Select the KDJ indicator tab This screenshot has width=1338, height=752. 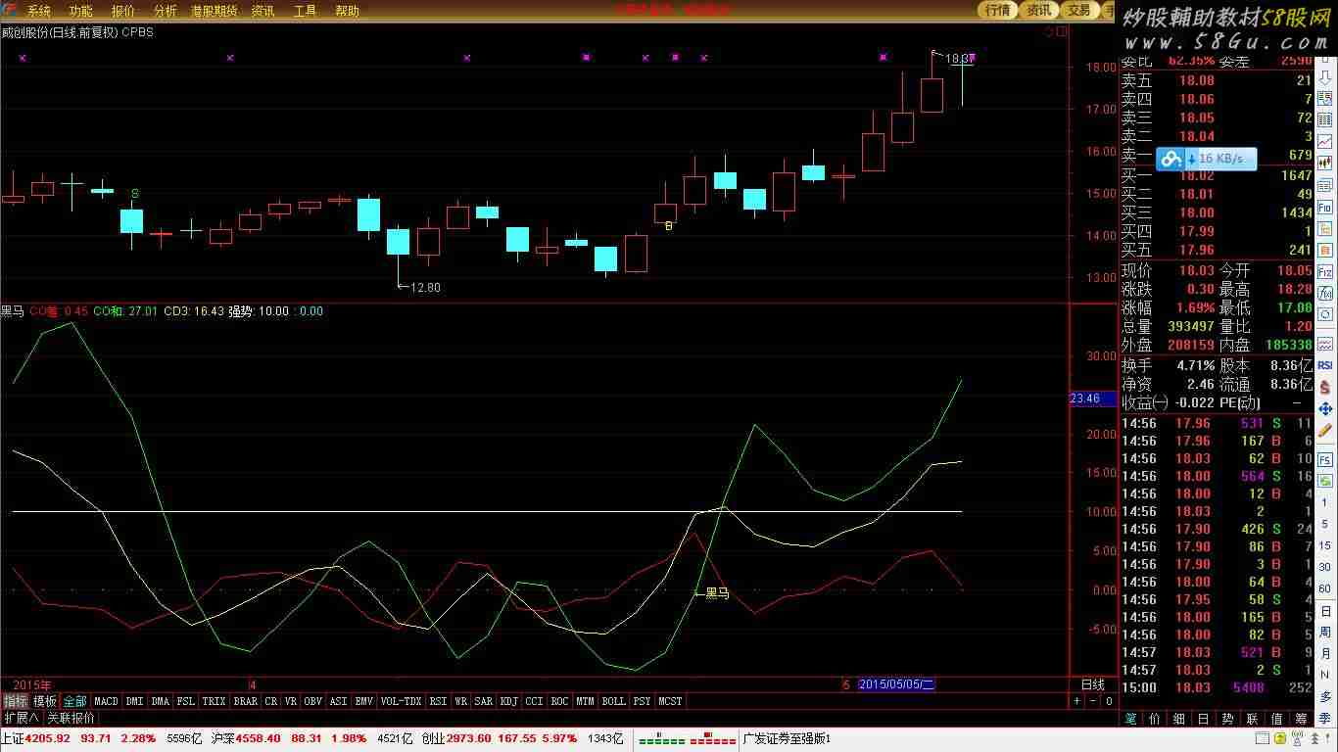click(x=509, y=701)
